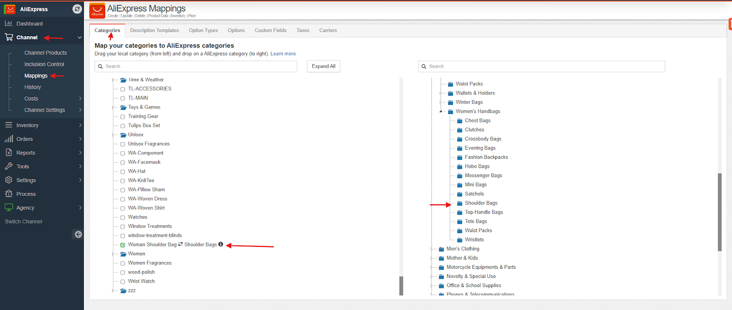This screenshot has width=732, height=310.
Task: Expand the Motorcycle Equipments & Parts node
Action: point(431,267)
